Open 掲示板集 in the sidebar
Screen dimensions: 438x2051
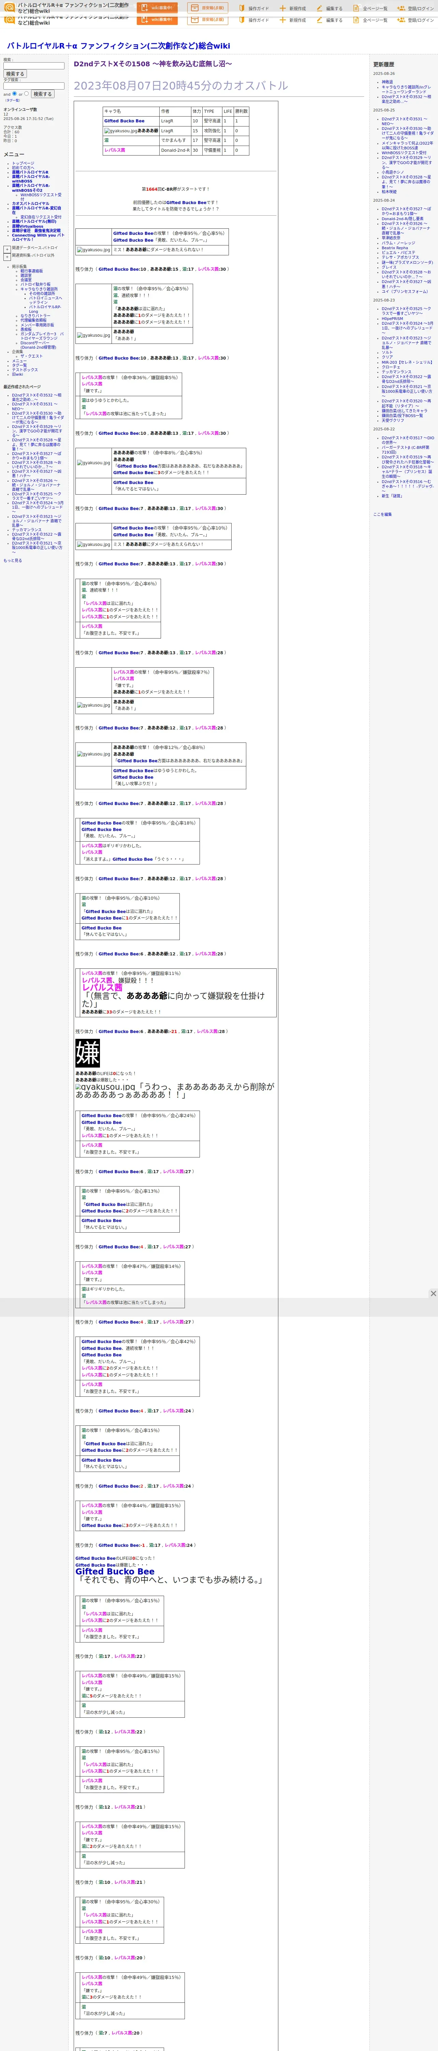[19, 267]
